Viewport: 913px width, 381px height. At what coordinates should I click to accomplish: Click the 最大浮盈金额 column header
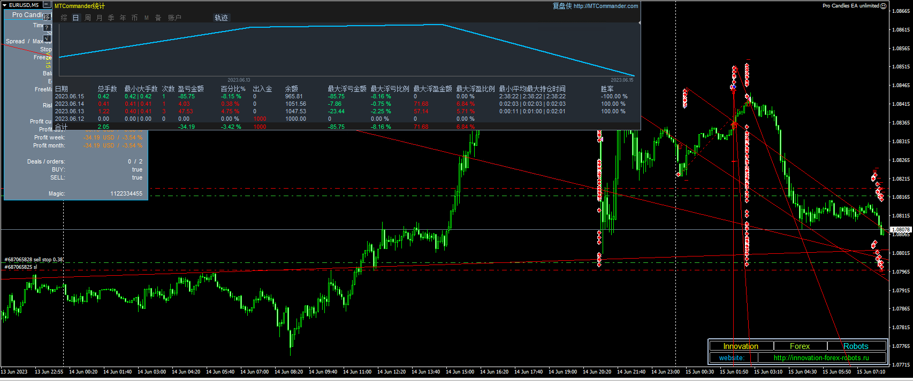[433, 89]
